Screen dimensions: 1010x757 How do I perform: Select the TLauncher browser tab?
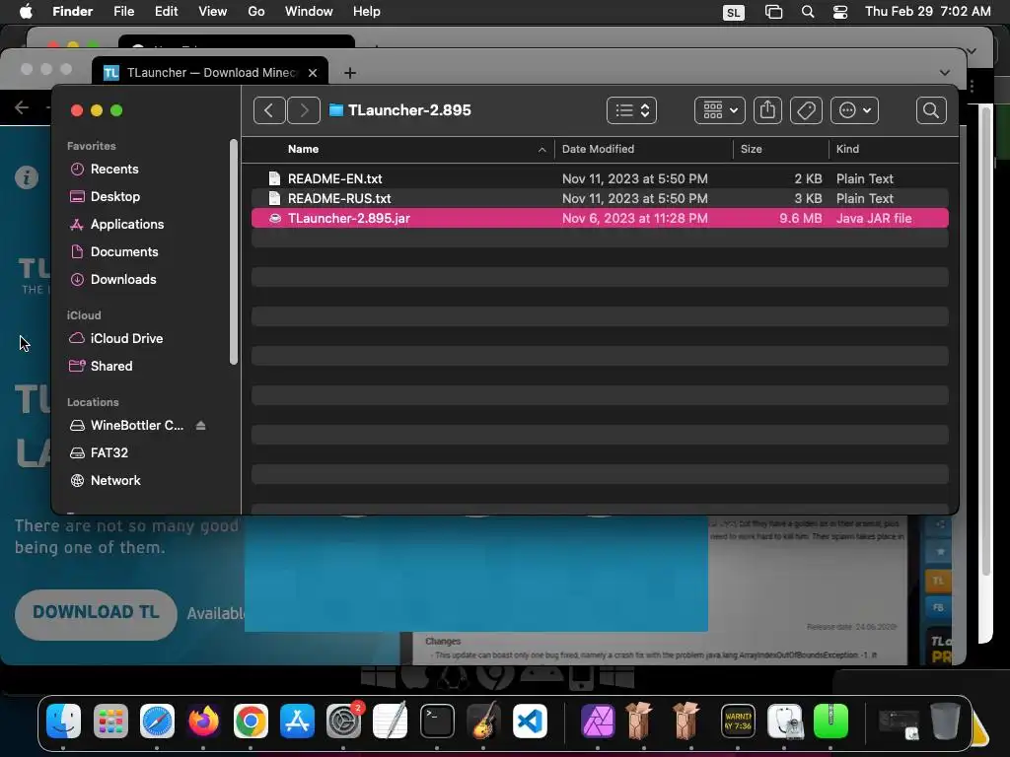(210, 72)
